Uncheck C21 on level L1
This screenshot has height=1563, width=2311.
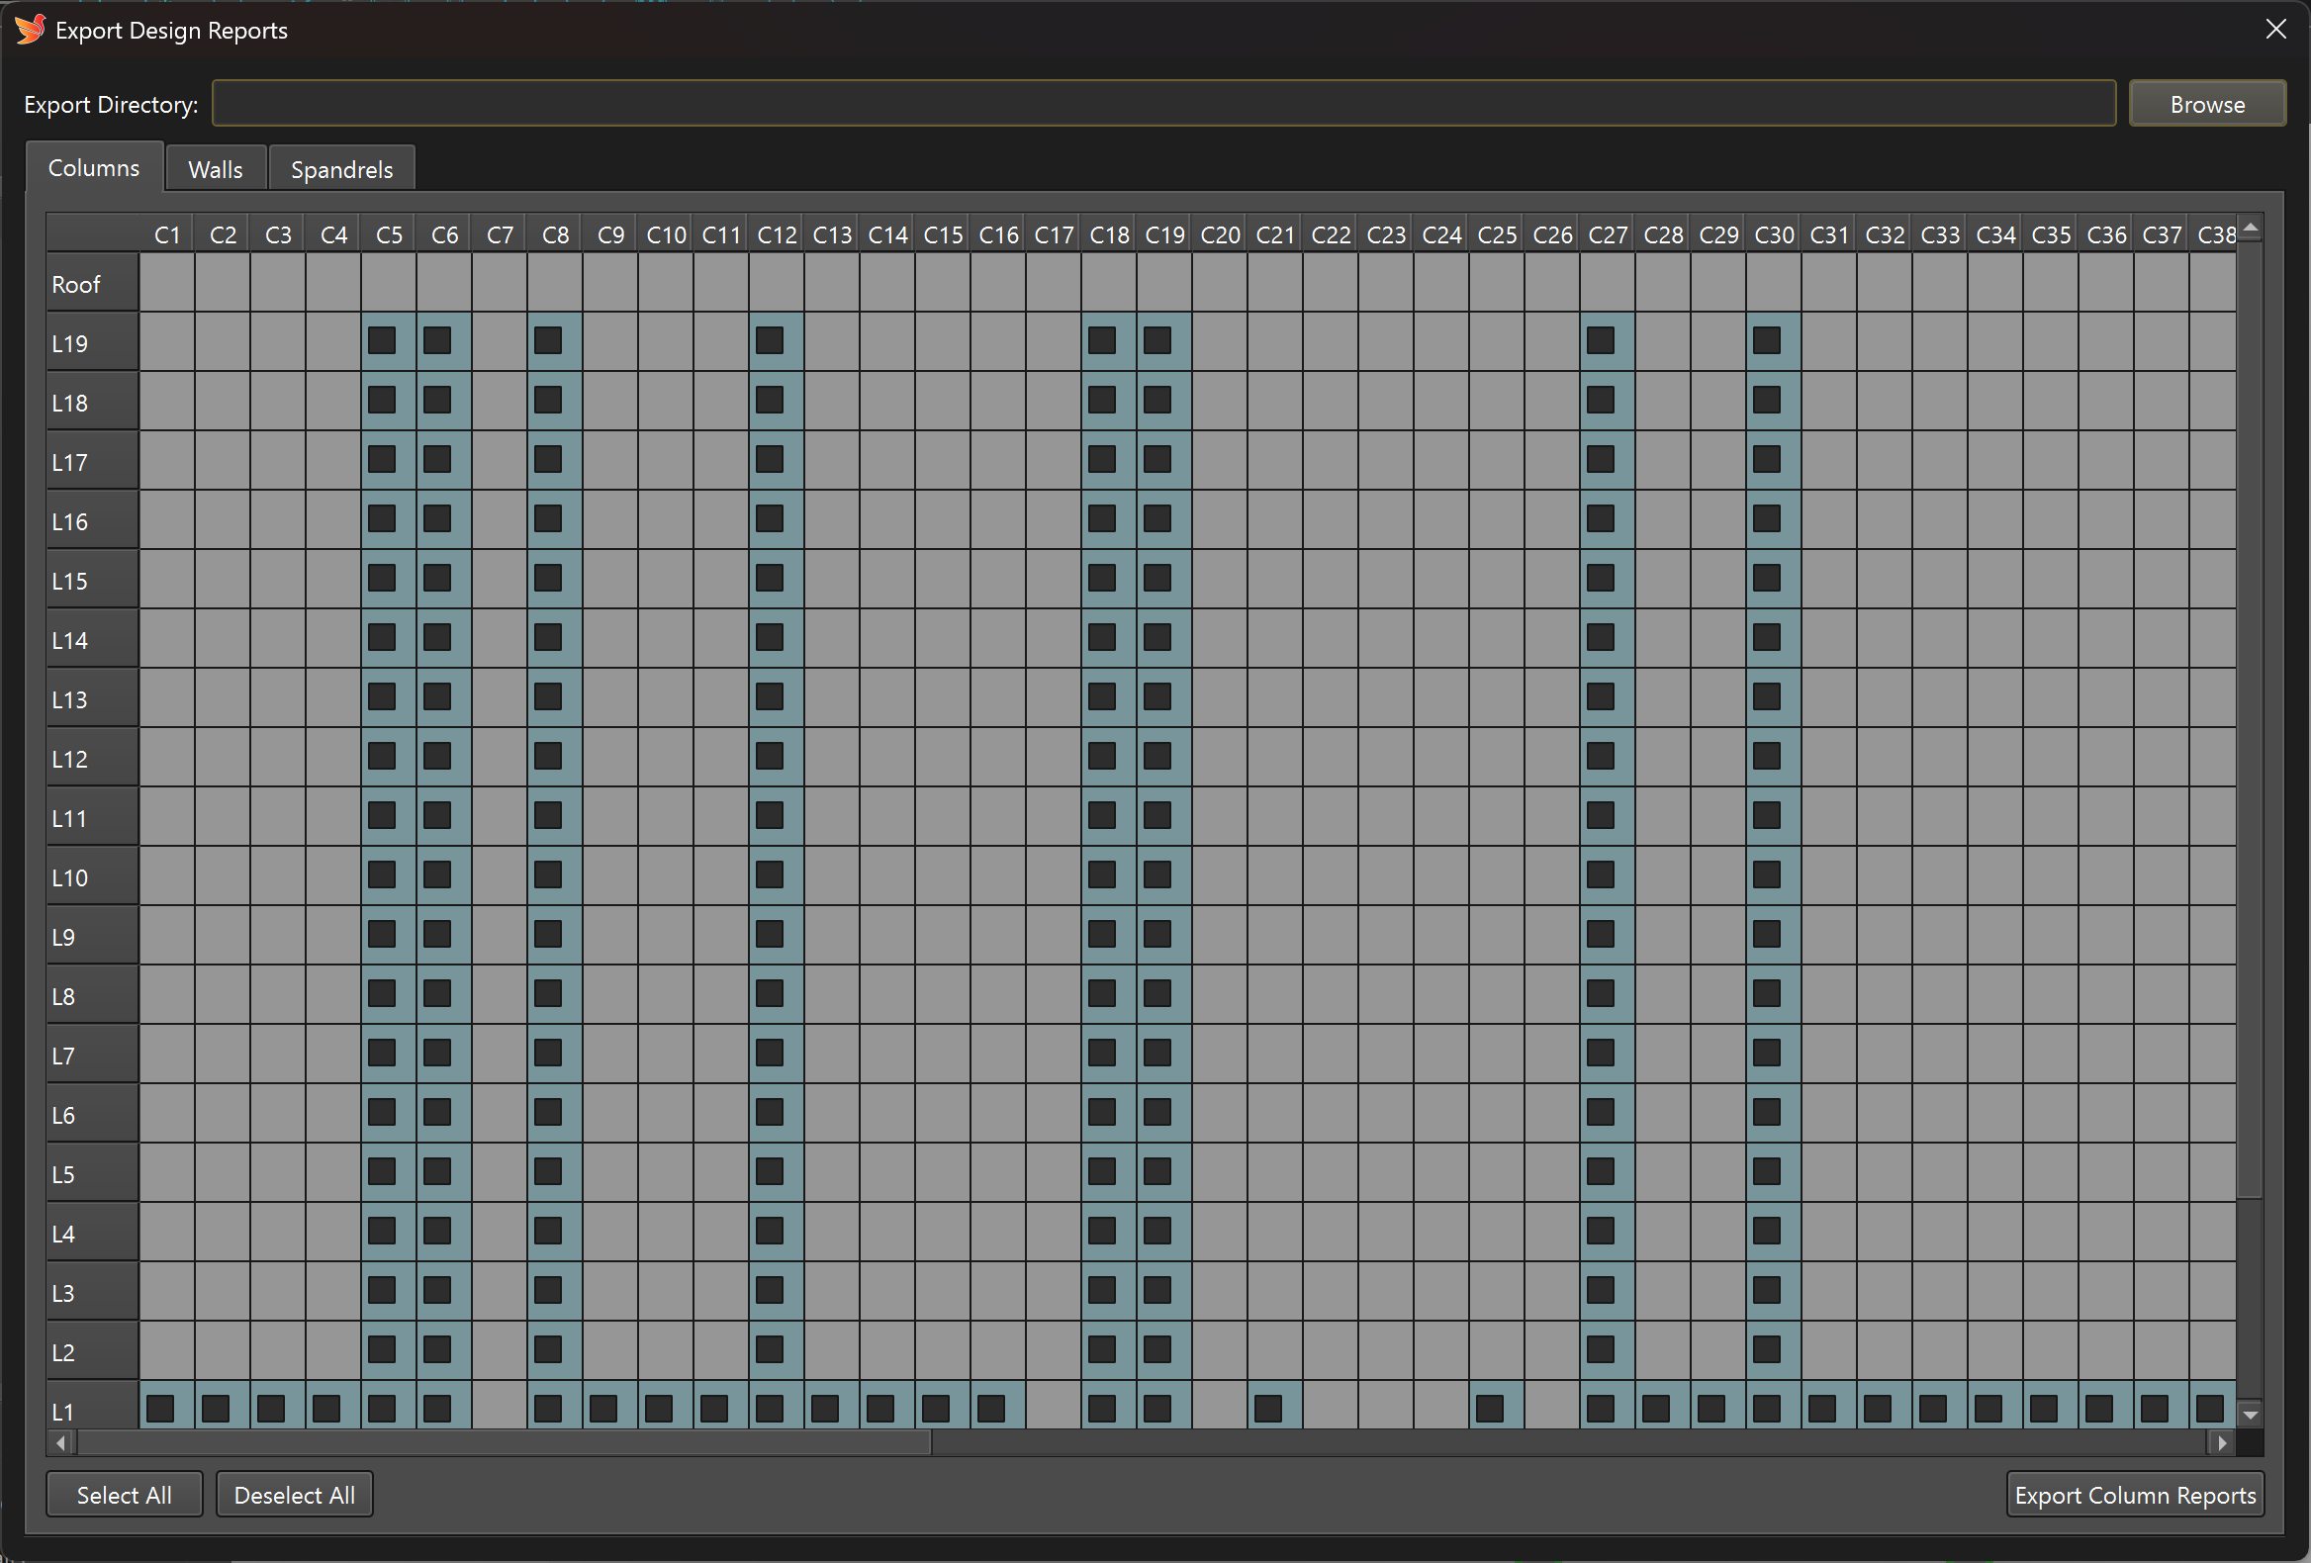tap(1268, 1408)
